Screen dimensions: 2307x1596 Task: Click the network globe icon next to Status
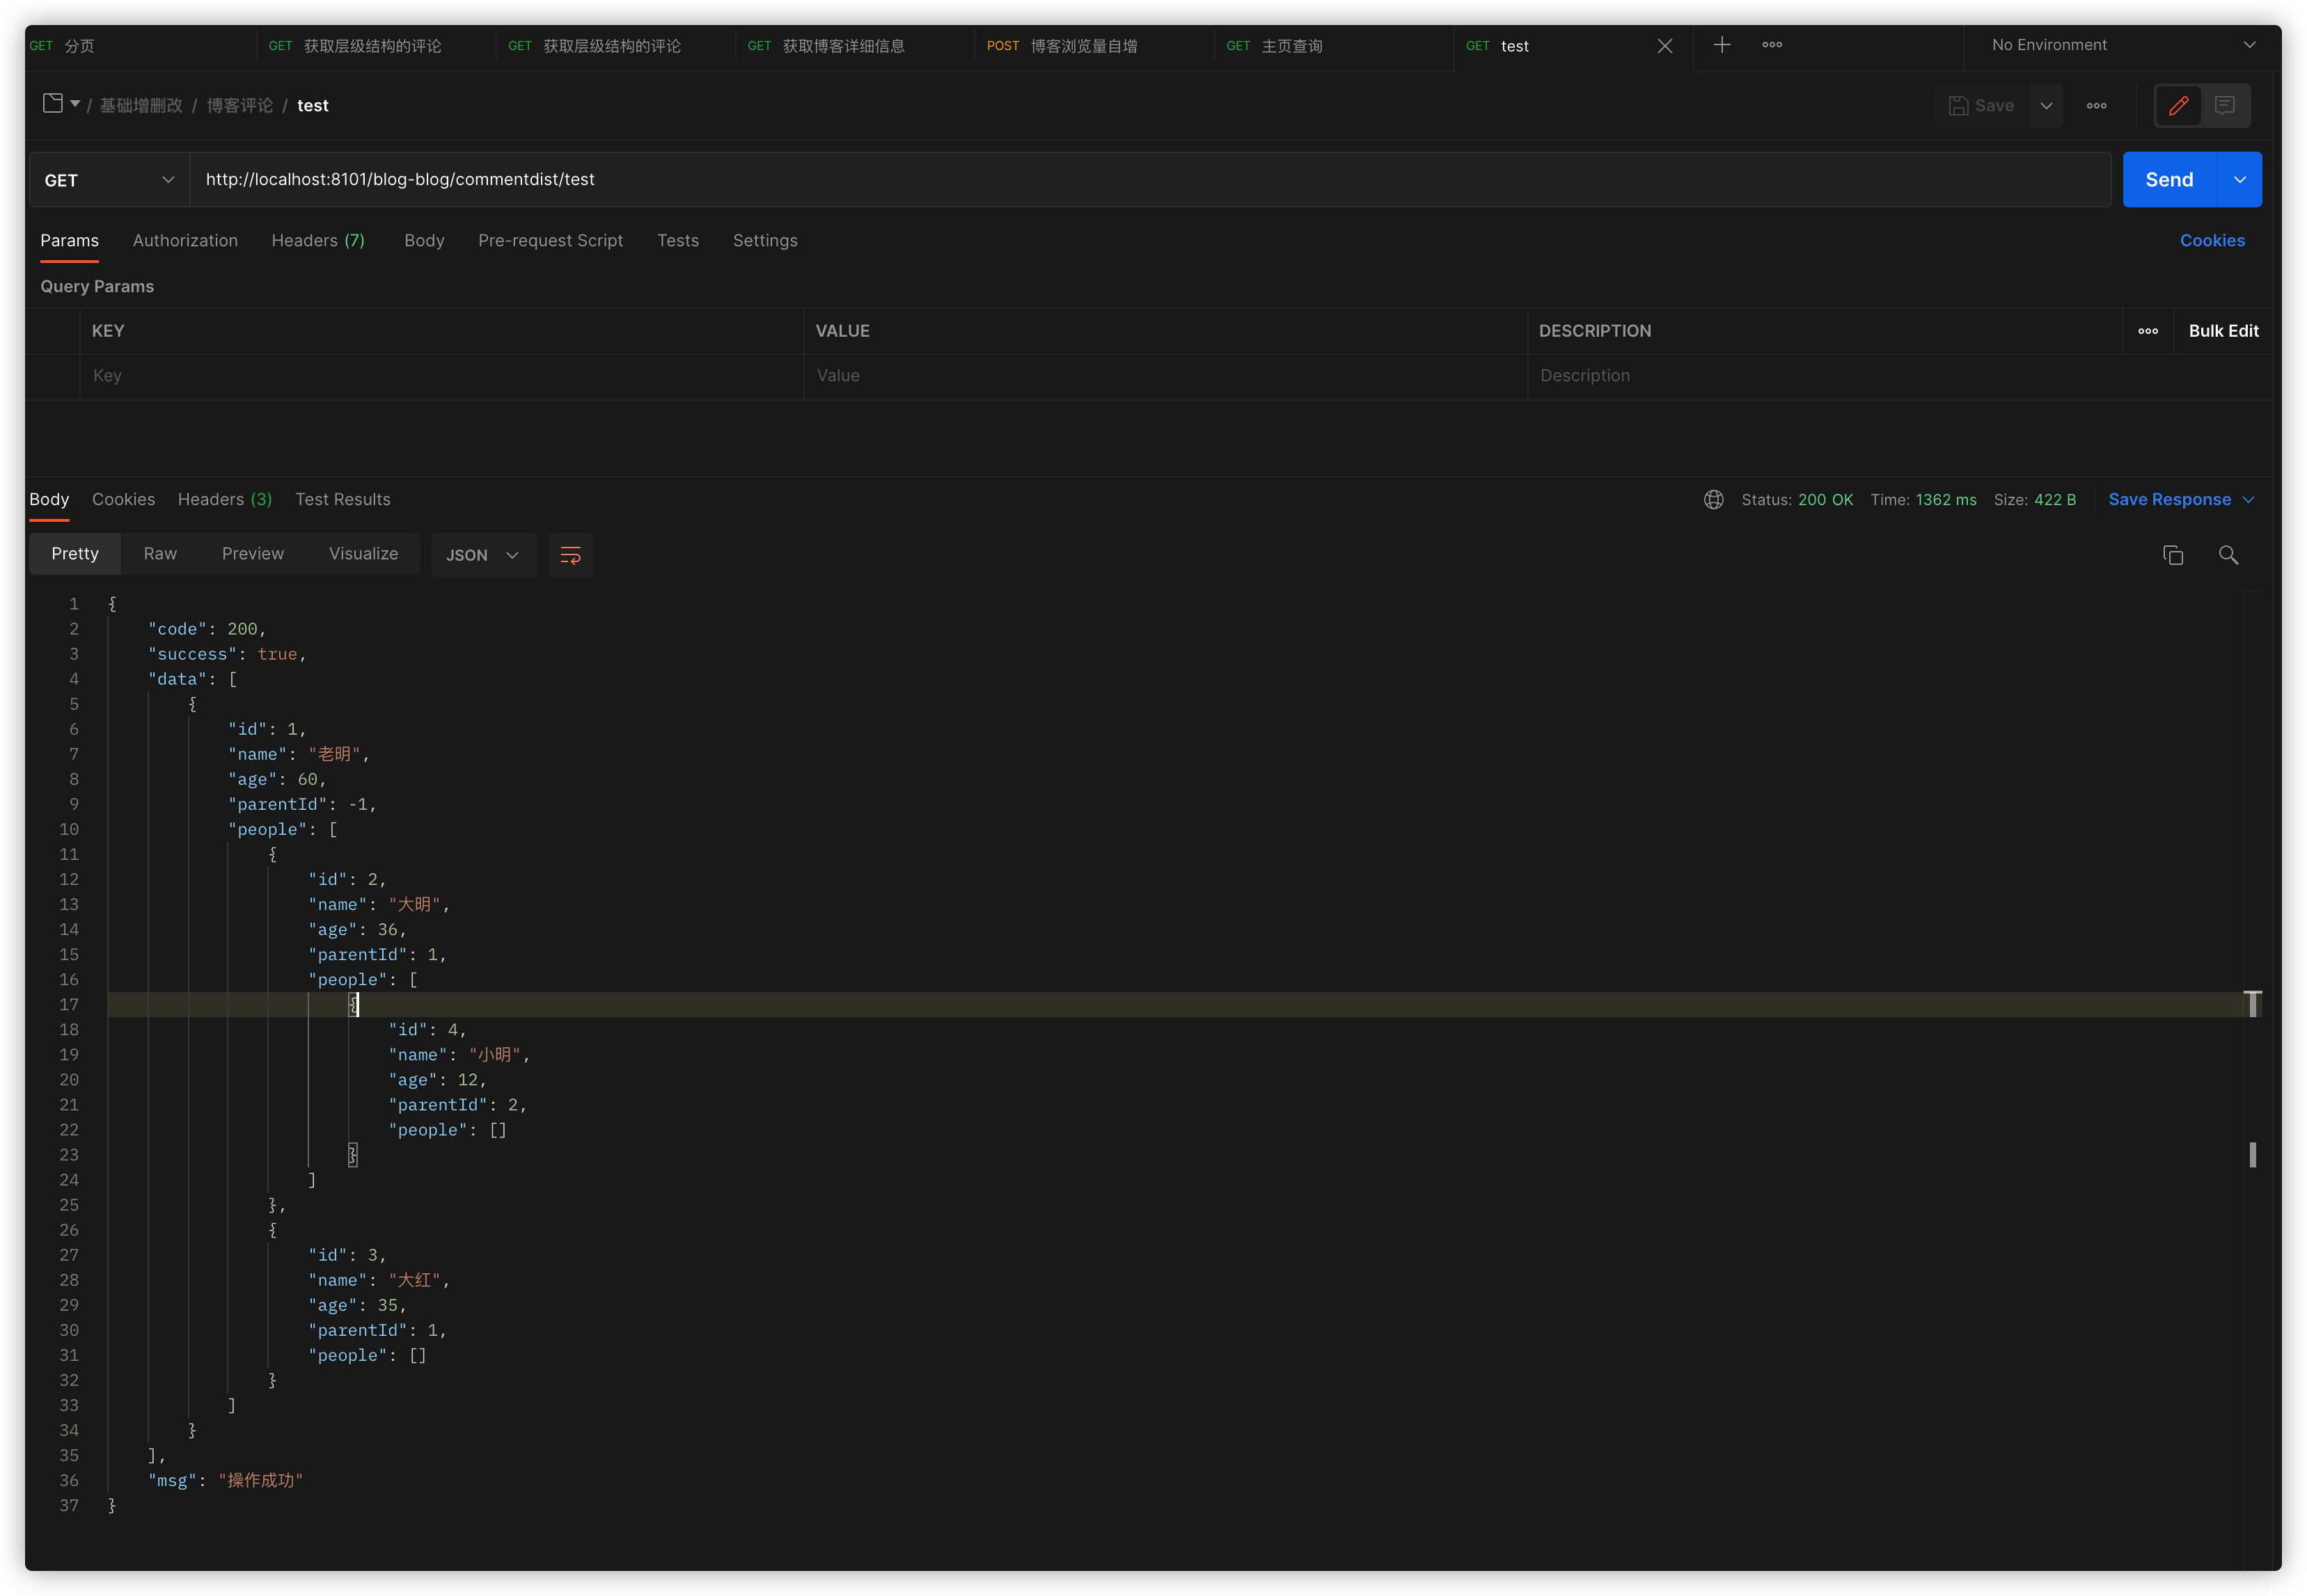1714,500
